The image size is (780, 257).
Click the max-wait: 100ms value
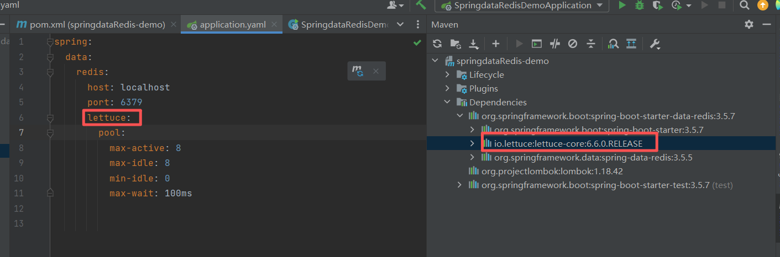coord(179,194)
